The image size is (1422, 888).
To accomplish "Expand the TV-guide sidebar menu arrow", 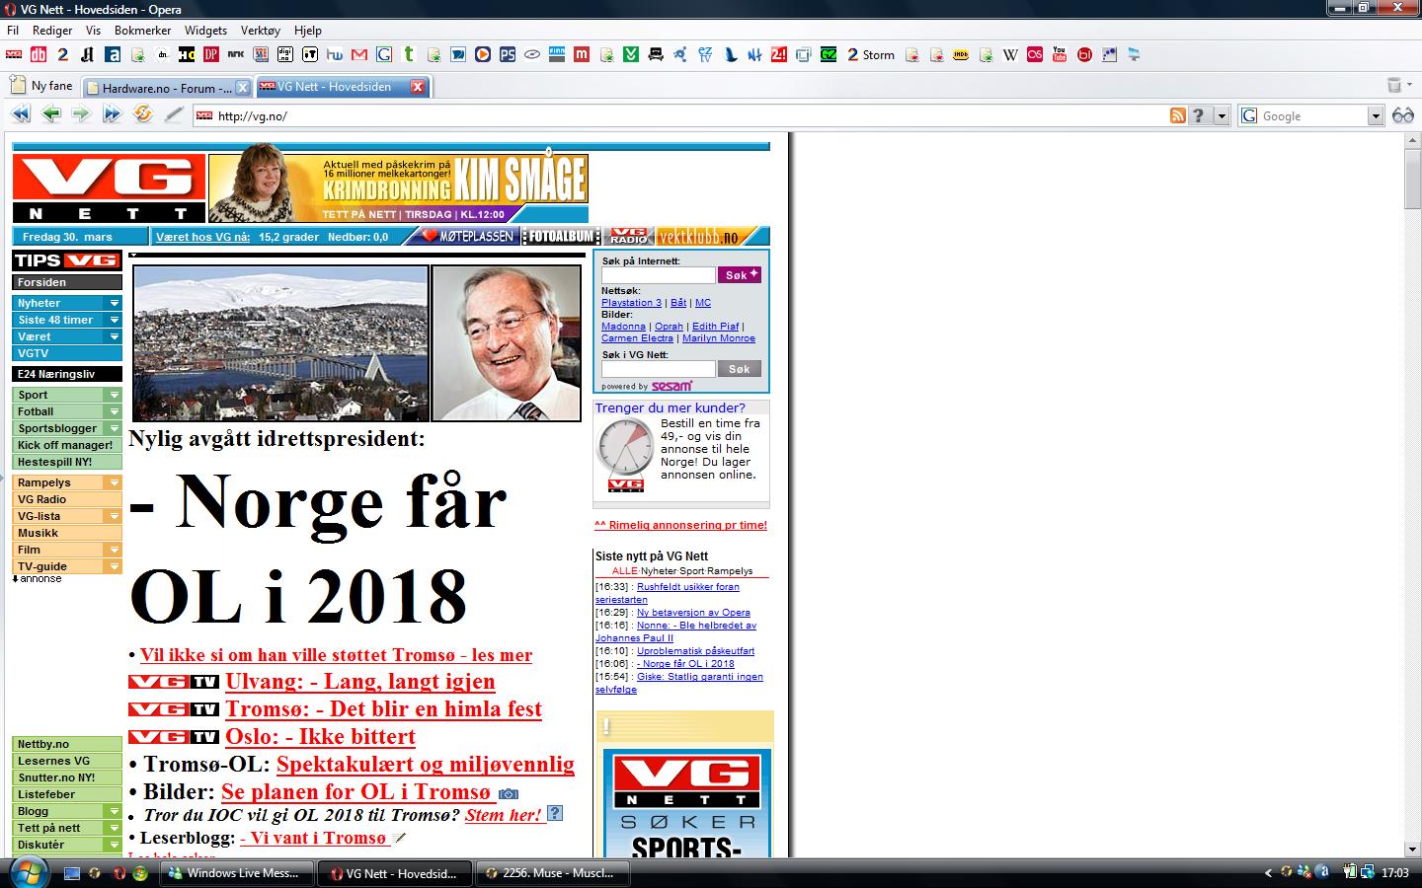I will pos(115,566).
